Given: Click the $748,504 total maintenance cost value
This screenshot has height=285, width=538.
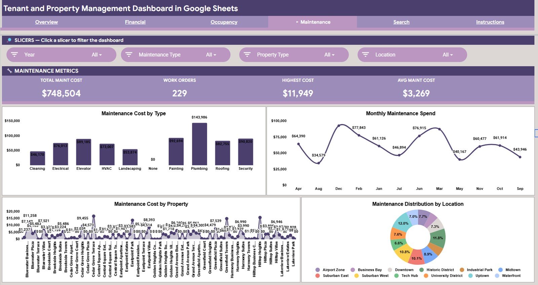Looking at the screenshot, I should click(x=61, y=93).
